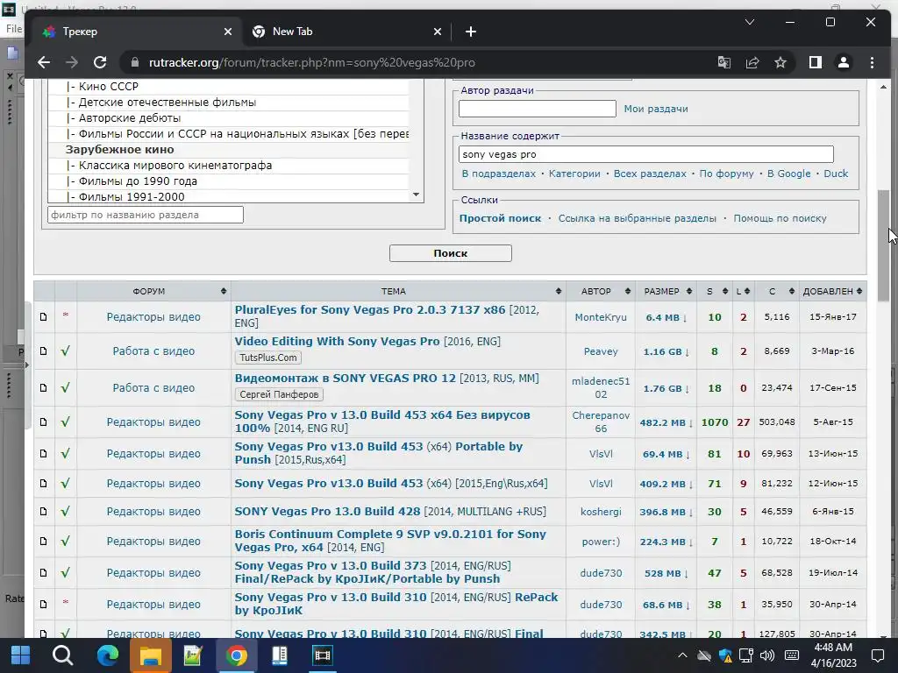
Task: Open the notifications center
Action: coord(877,655)
